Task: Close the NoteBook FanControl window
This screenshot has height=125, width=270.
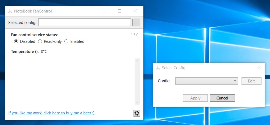Action: (x=135, y=11)
